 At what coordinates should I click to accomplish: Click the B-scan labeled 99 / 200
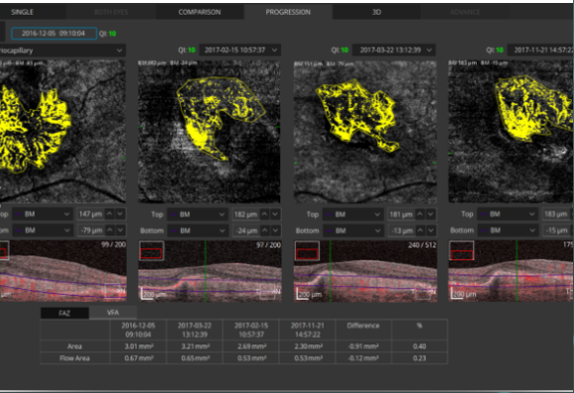point(63,271)
